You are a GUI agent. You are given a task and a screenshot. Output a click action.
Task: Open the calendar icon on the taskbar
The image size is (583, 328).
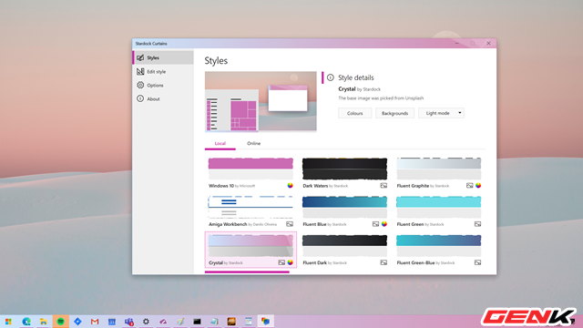coord(112,322)
